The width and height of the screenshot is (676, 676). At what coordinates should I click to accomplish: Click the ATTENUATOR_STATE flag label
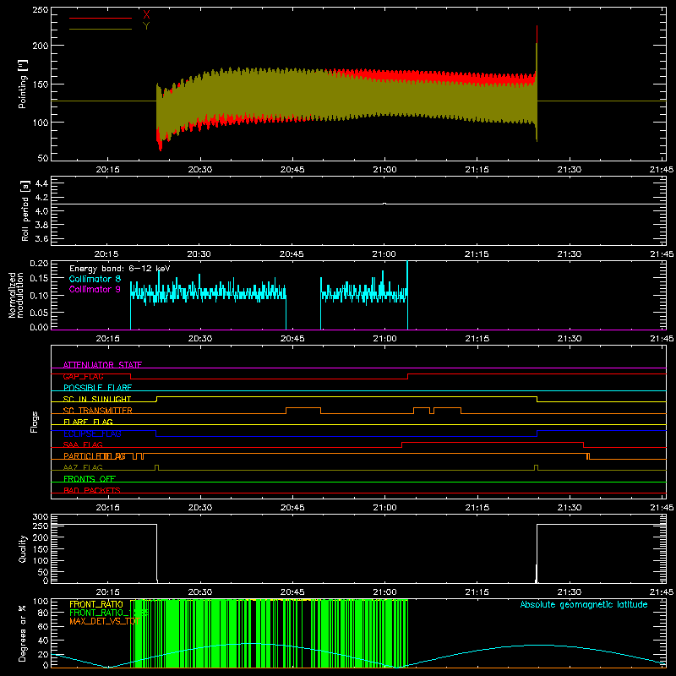point(102,365)
